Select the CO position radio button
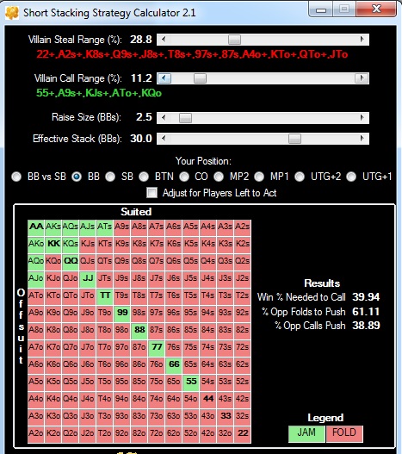The width and height of the screenshot is (402, 454). tap(184, 177)
